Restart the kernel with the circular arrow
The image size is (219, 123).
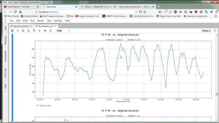[50, 31]
